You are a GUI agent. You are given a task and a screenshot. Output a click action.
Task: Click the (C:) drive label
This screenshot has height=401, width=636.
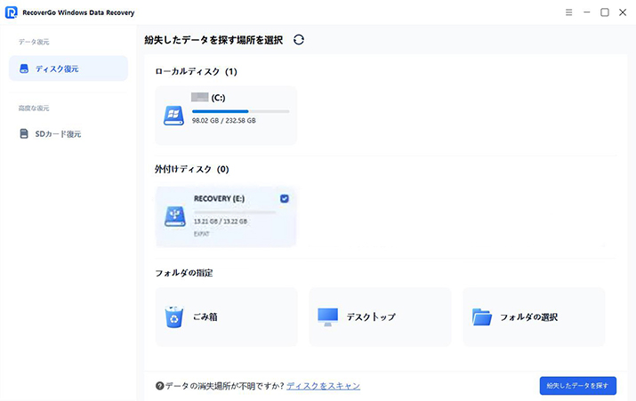pos(218,98)
